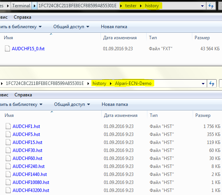Click size value 1 756 КБ
The height and width of the screenshot is (195, 222).
pos(212,126)
